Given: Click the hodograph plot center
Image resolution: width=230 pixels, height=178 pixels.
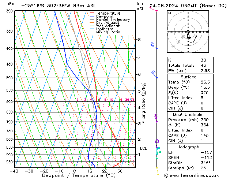Looking at the screenshot, I should (x=188, y=31).
